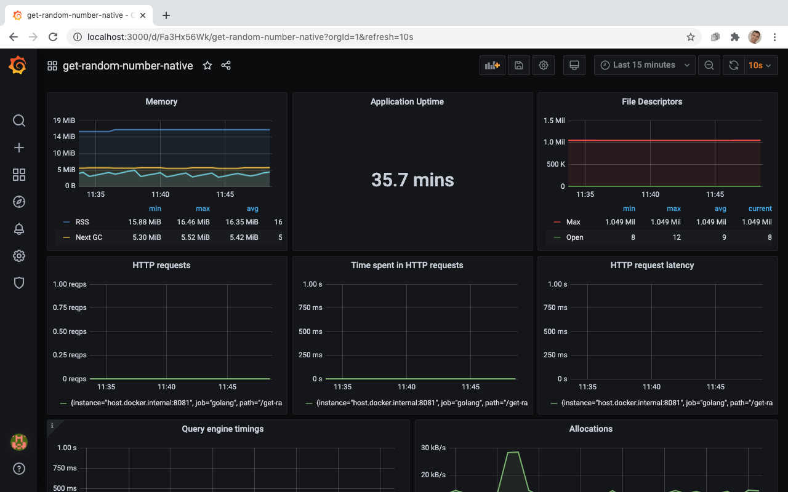Open the Server Admin shield icon
Viewport: 788px width, 492px height.
point(19,283)
